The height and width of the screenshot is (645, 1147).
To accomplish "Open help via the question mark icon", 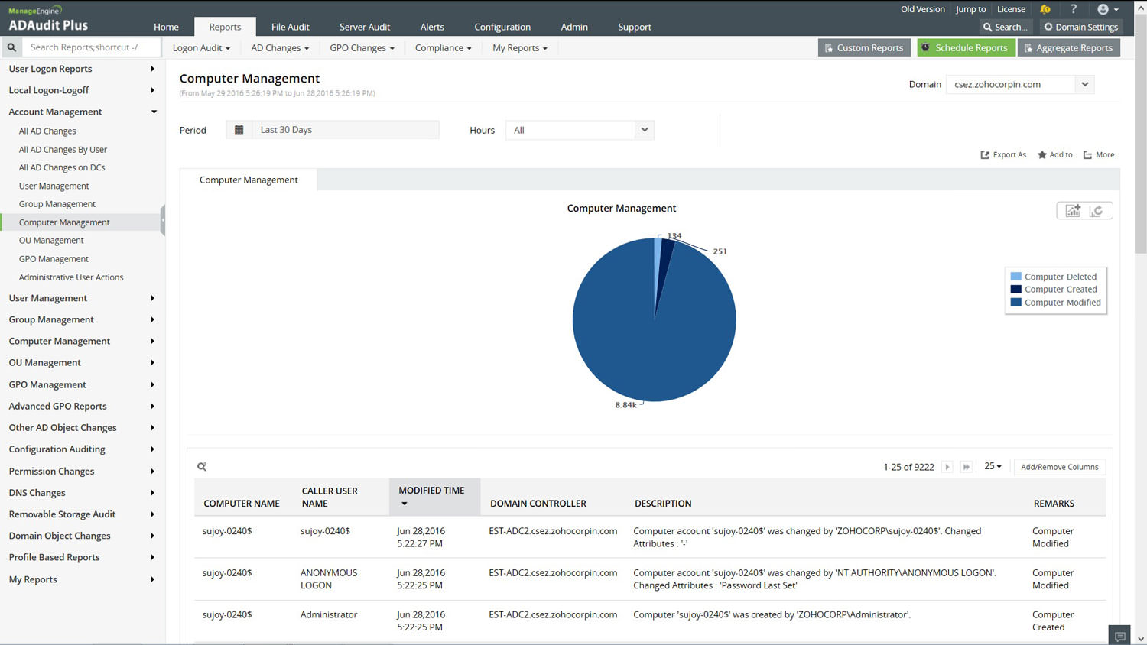I will pos(1074,9).
